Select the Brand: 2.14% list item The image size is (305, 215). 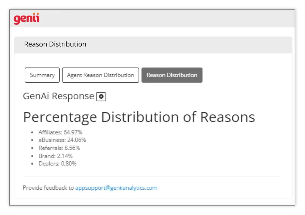pos(55,156)
